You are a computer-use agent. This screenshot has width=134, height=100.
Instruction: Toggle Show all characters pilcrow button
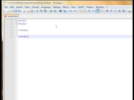[x=94, y=11]
